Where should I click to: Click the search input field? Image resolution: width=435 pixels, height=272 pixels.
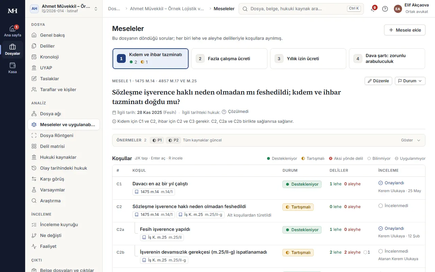tap(301, 9)
